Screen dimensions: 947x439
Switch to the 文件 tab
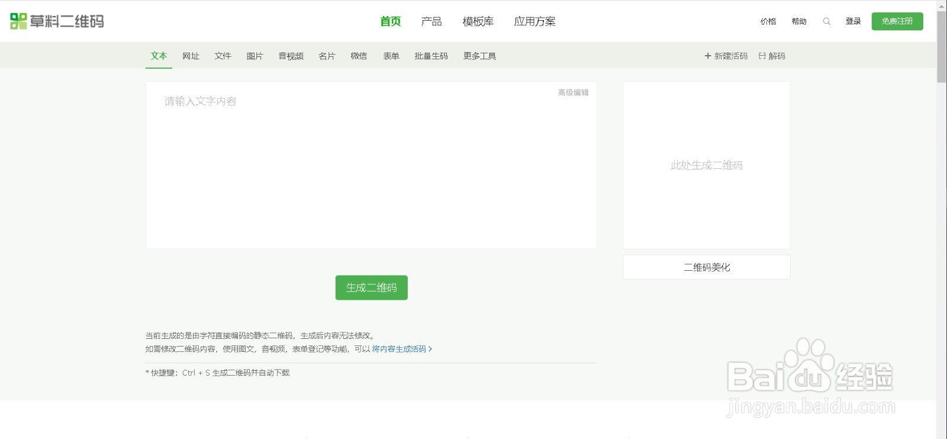tap(223, 56)
